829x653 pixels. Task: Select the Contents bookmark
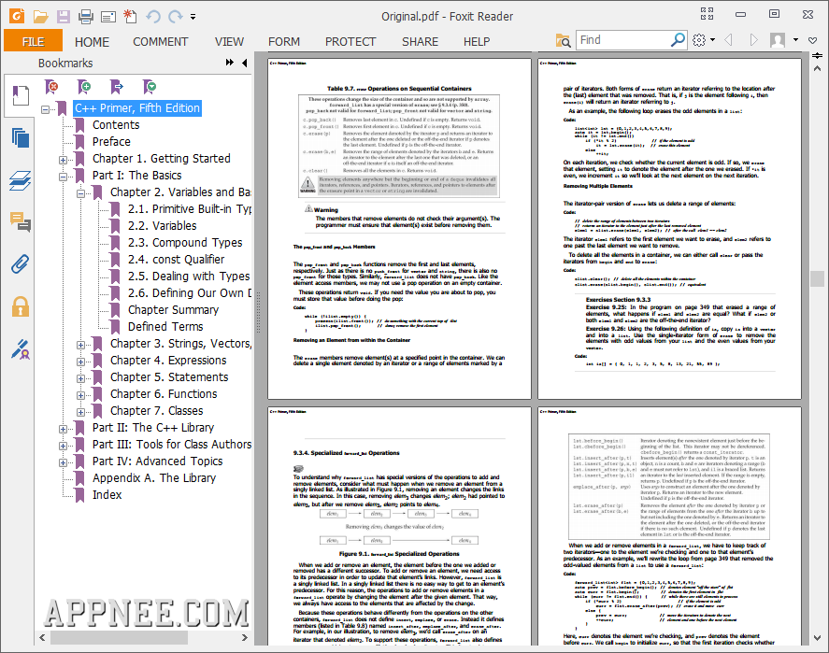[116, 124]
